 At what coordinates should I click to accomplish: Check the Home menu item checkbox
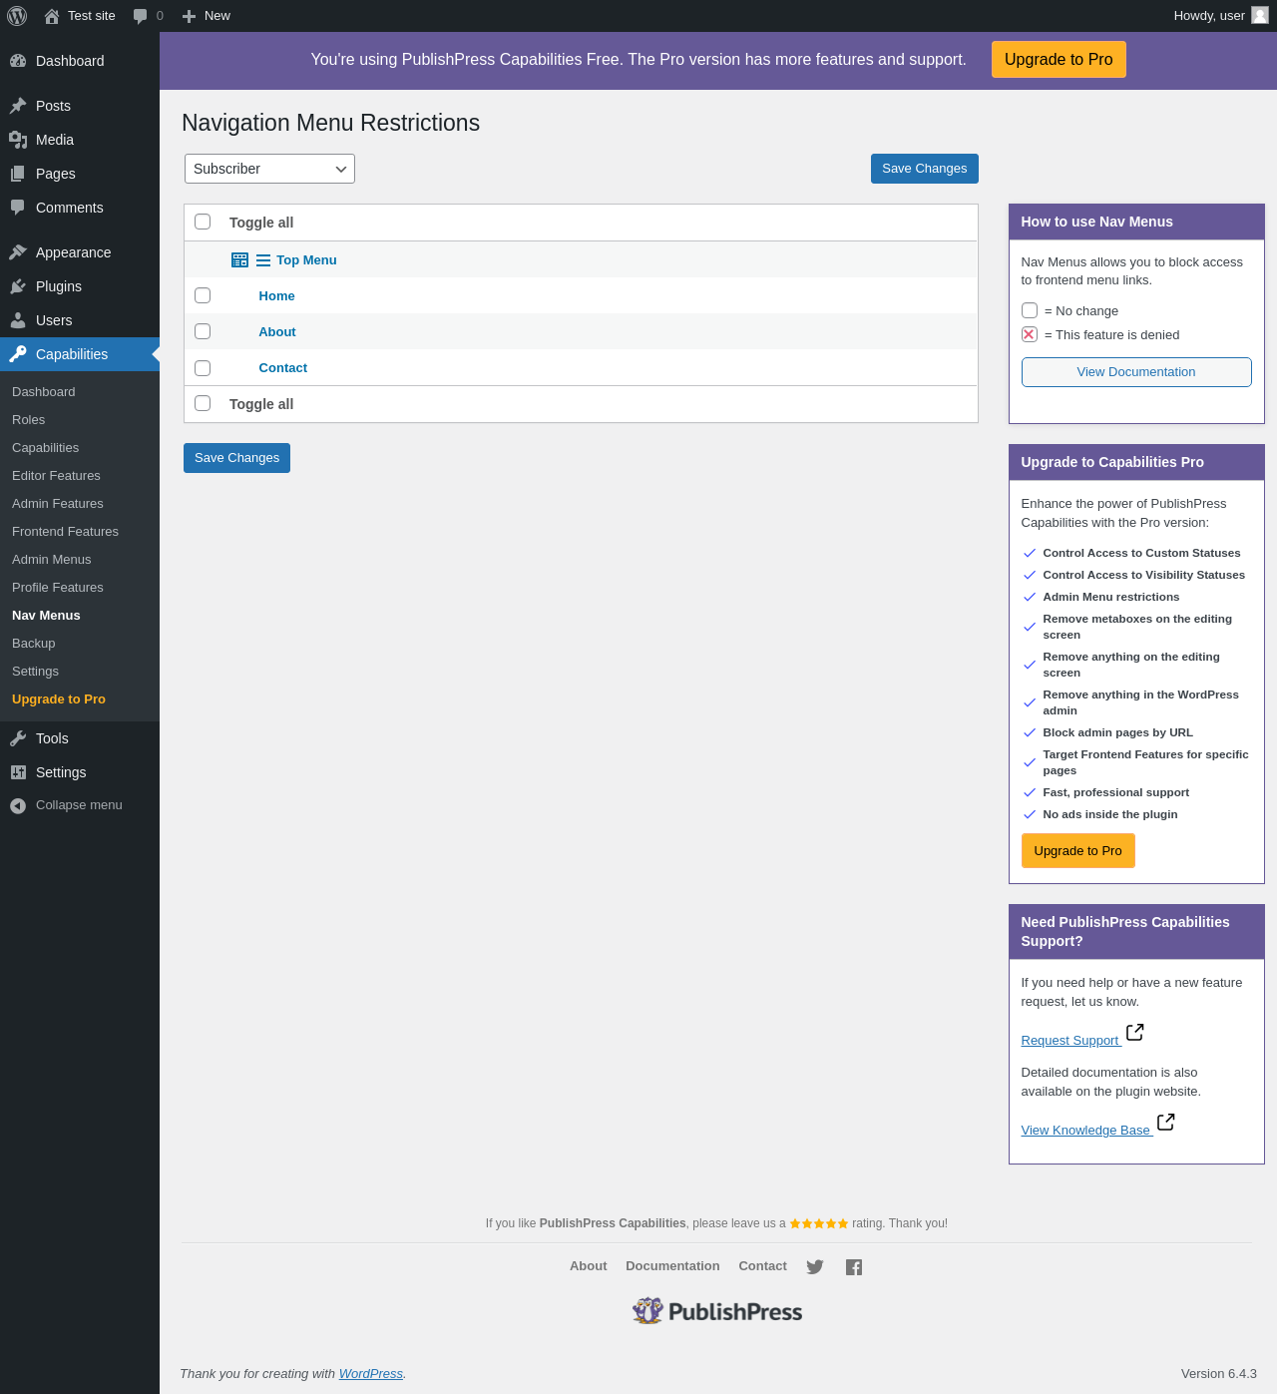click(203, 295)
